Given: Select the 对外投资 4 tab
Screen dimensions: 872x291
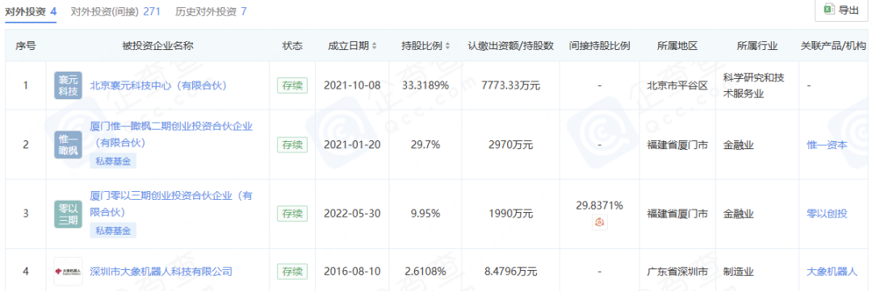Looking at the screenshot, I should click(31, 11).
